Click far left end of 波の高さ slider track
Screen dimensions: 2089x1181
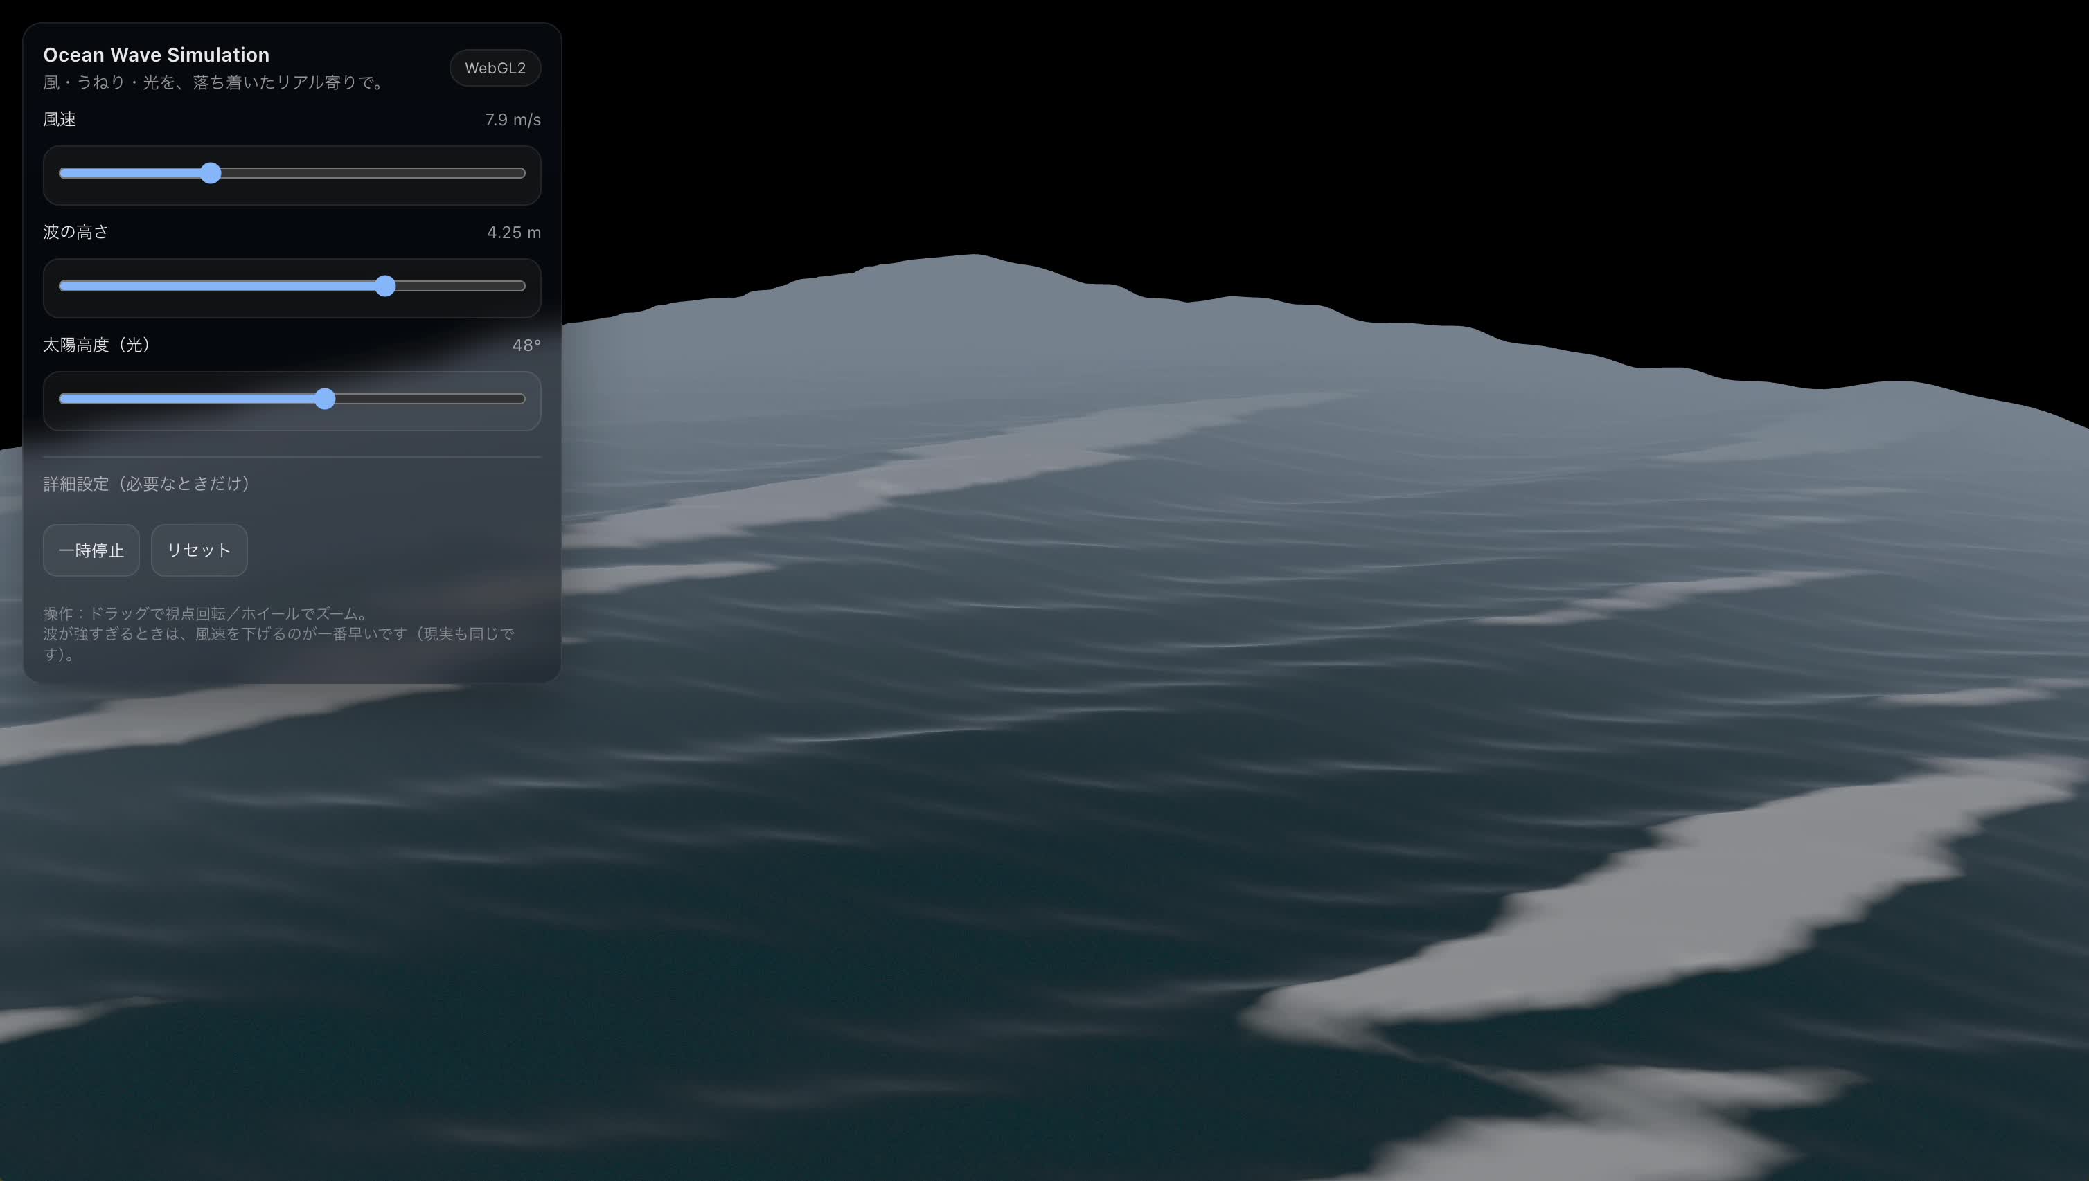point(62,285)
